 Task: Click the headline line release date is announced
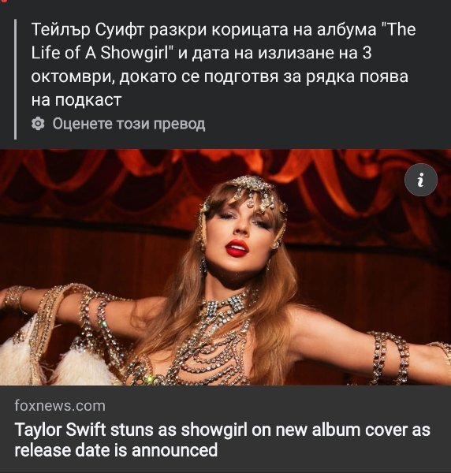[x=116, y=450]
